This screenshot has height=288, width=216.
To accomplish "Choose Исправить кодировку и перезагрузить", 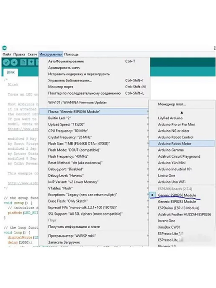I will coord(94,74).
